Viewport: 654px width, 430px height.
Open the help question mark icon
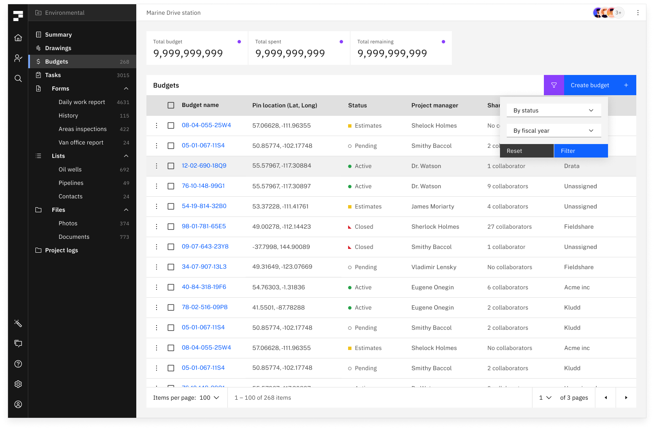point(18,364)
